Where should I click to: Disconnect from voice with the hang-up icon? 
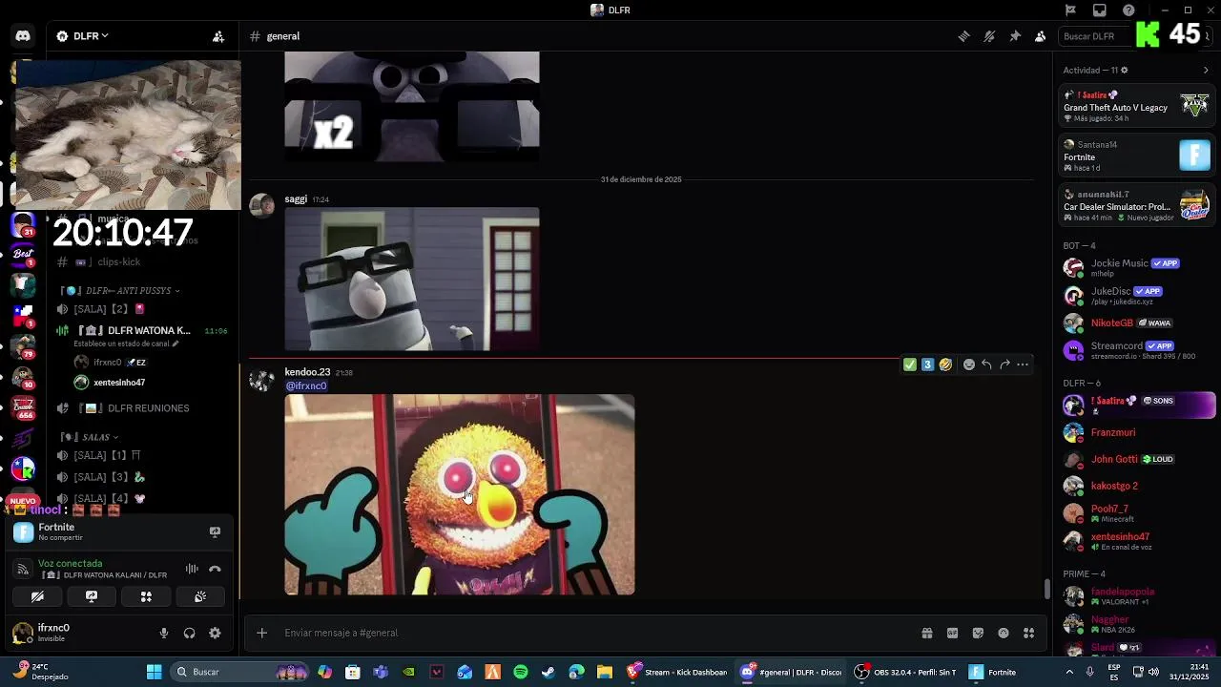(x=215, y=569)
